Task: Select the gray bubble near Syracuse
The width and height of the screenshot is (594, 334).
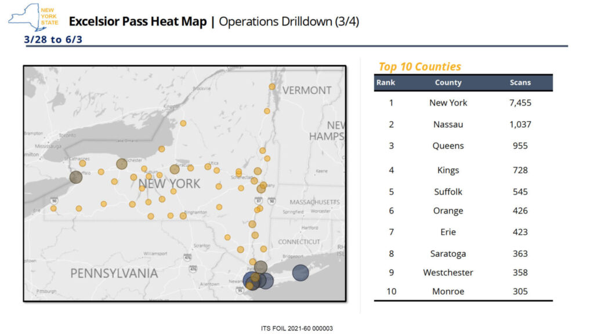Action: pyautogui.click(x=175, y=169)
